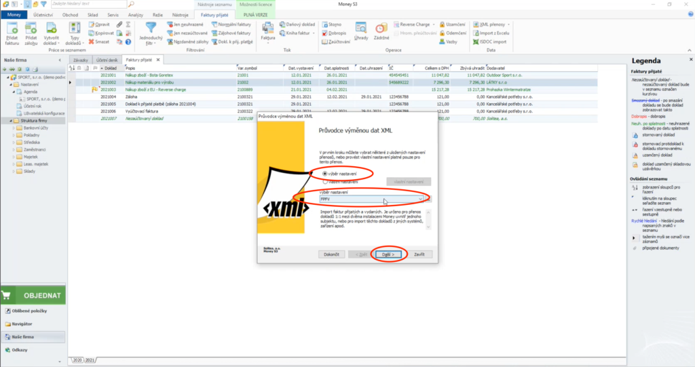Open the Typy dokladů ribbon menu
This screenshot has width=695, height=367.
coord(75,34)
